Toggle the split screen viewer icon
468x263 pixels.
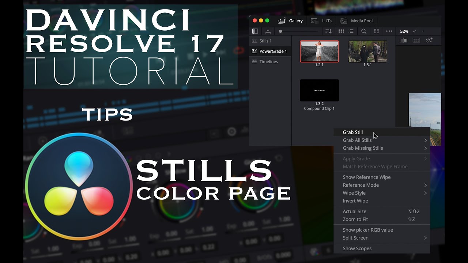416,41
